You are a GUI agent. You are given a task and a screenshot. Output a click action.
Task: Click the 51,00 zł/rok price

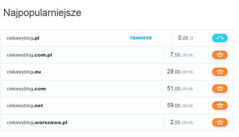[180, 88]
